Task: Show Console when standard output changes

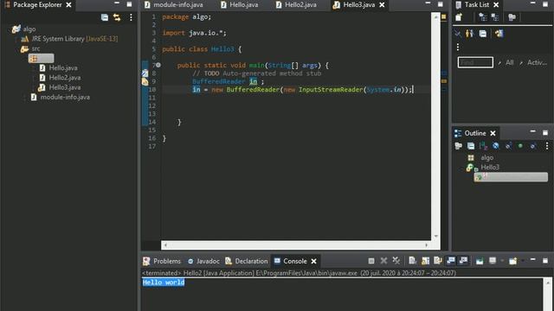Action: point(451,261)
